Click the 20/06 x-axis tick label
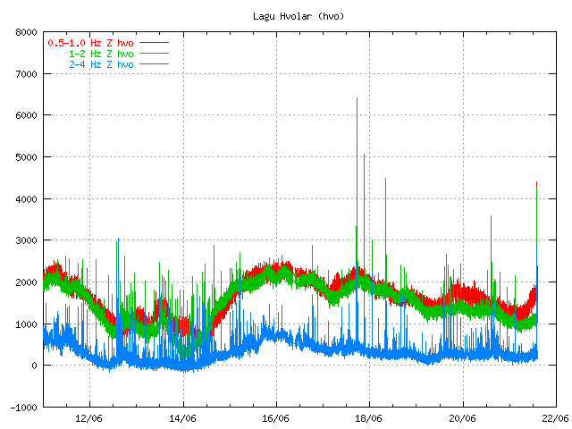 click(462, 417)
